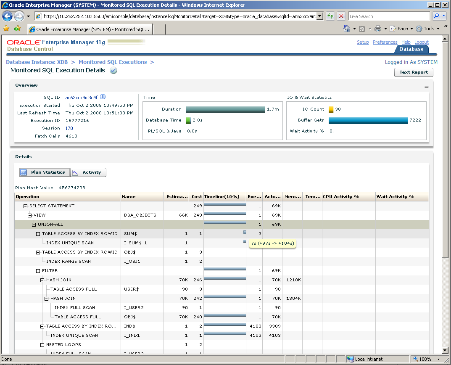Open the Setup link

(363, 42)
